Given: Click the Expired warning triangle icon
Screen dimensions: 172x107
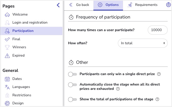Looking at the screenshot, I should [x=7, y=56].
